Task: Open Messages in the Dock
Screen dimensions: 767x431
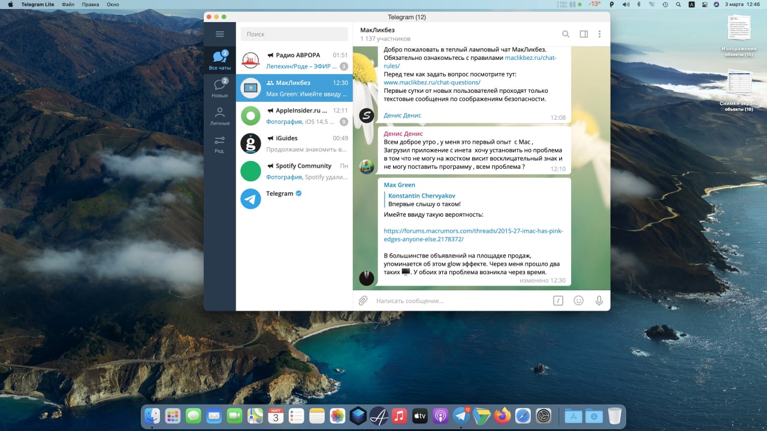Action: [x=193, y=416]
